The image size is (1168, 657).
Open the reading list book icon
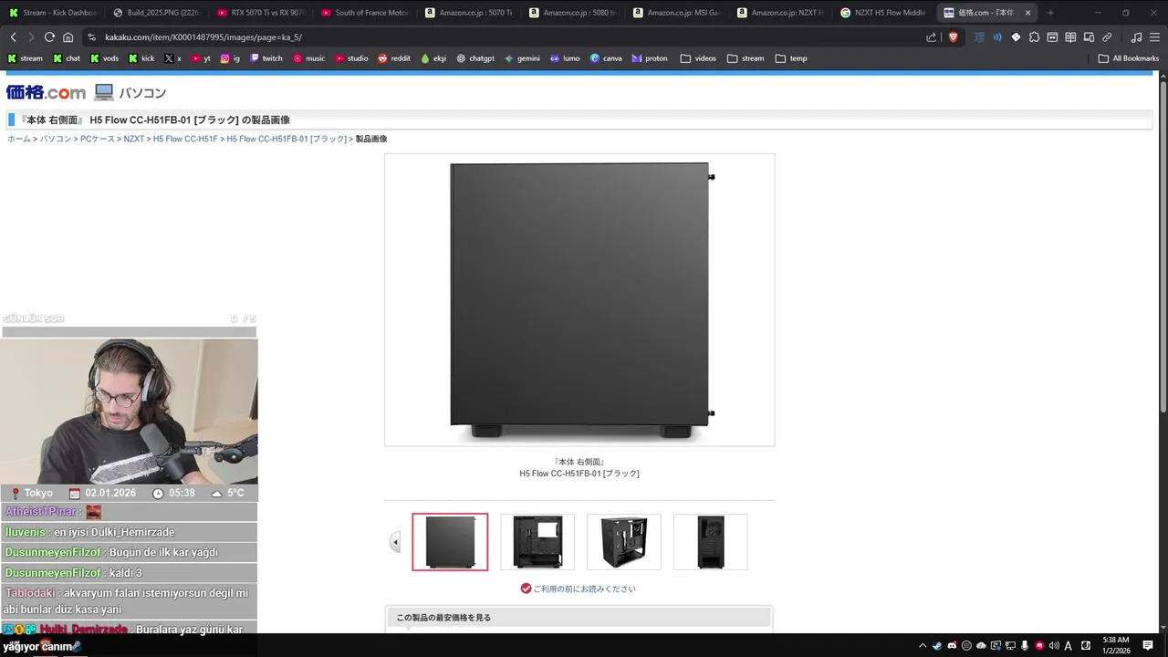(1070, 37)
